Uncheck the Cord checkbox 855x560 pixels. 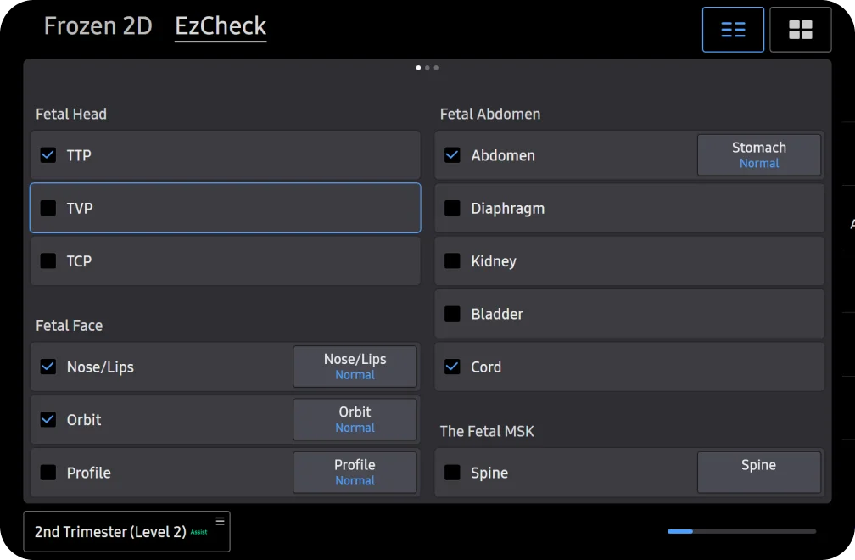[453, 367]
